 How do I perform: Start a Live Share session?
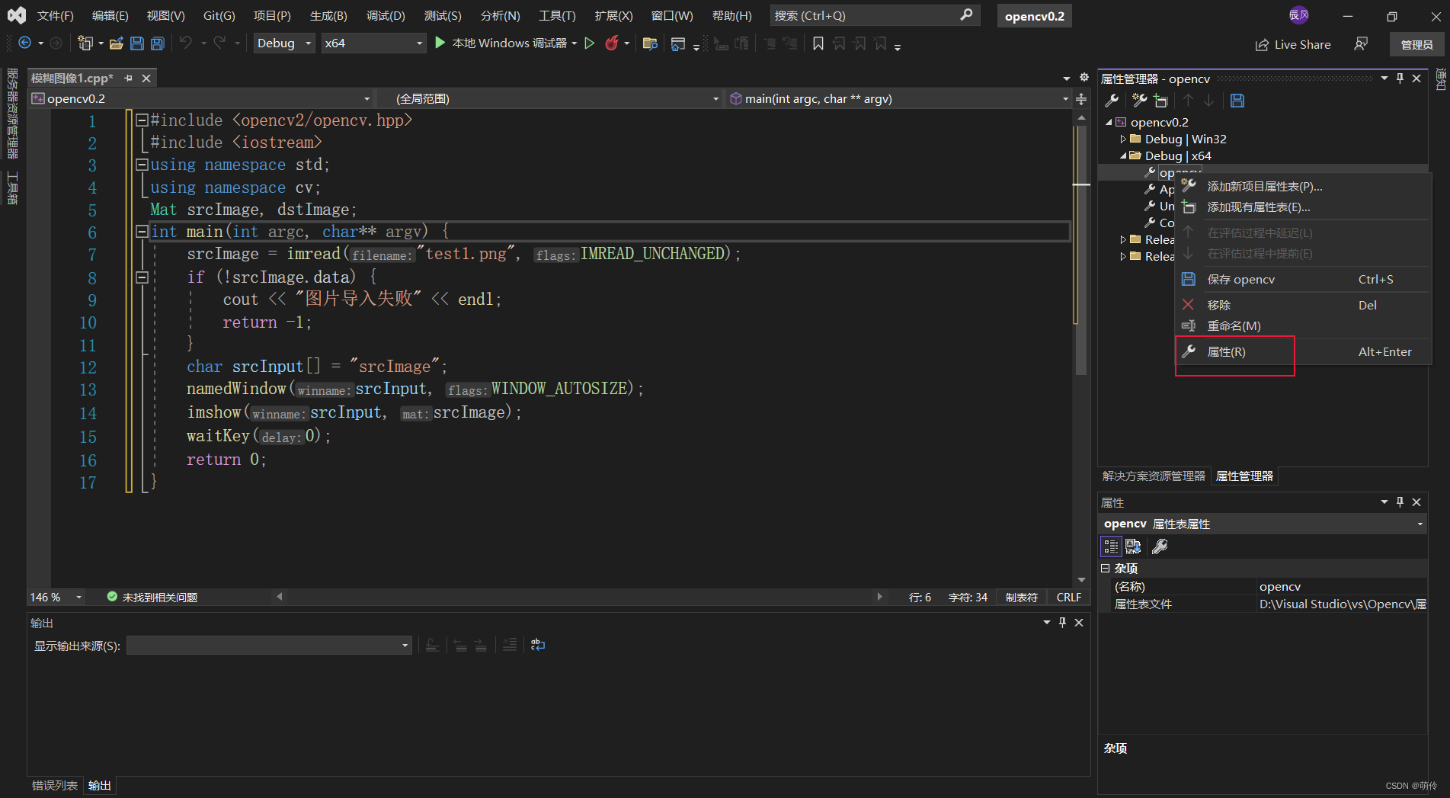1292,43
